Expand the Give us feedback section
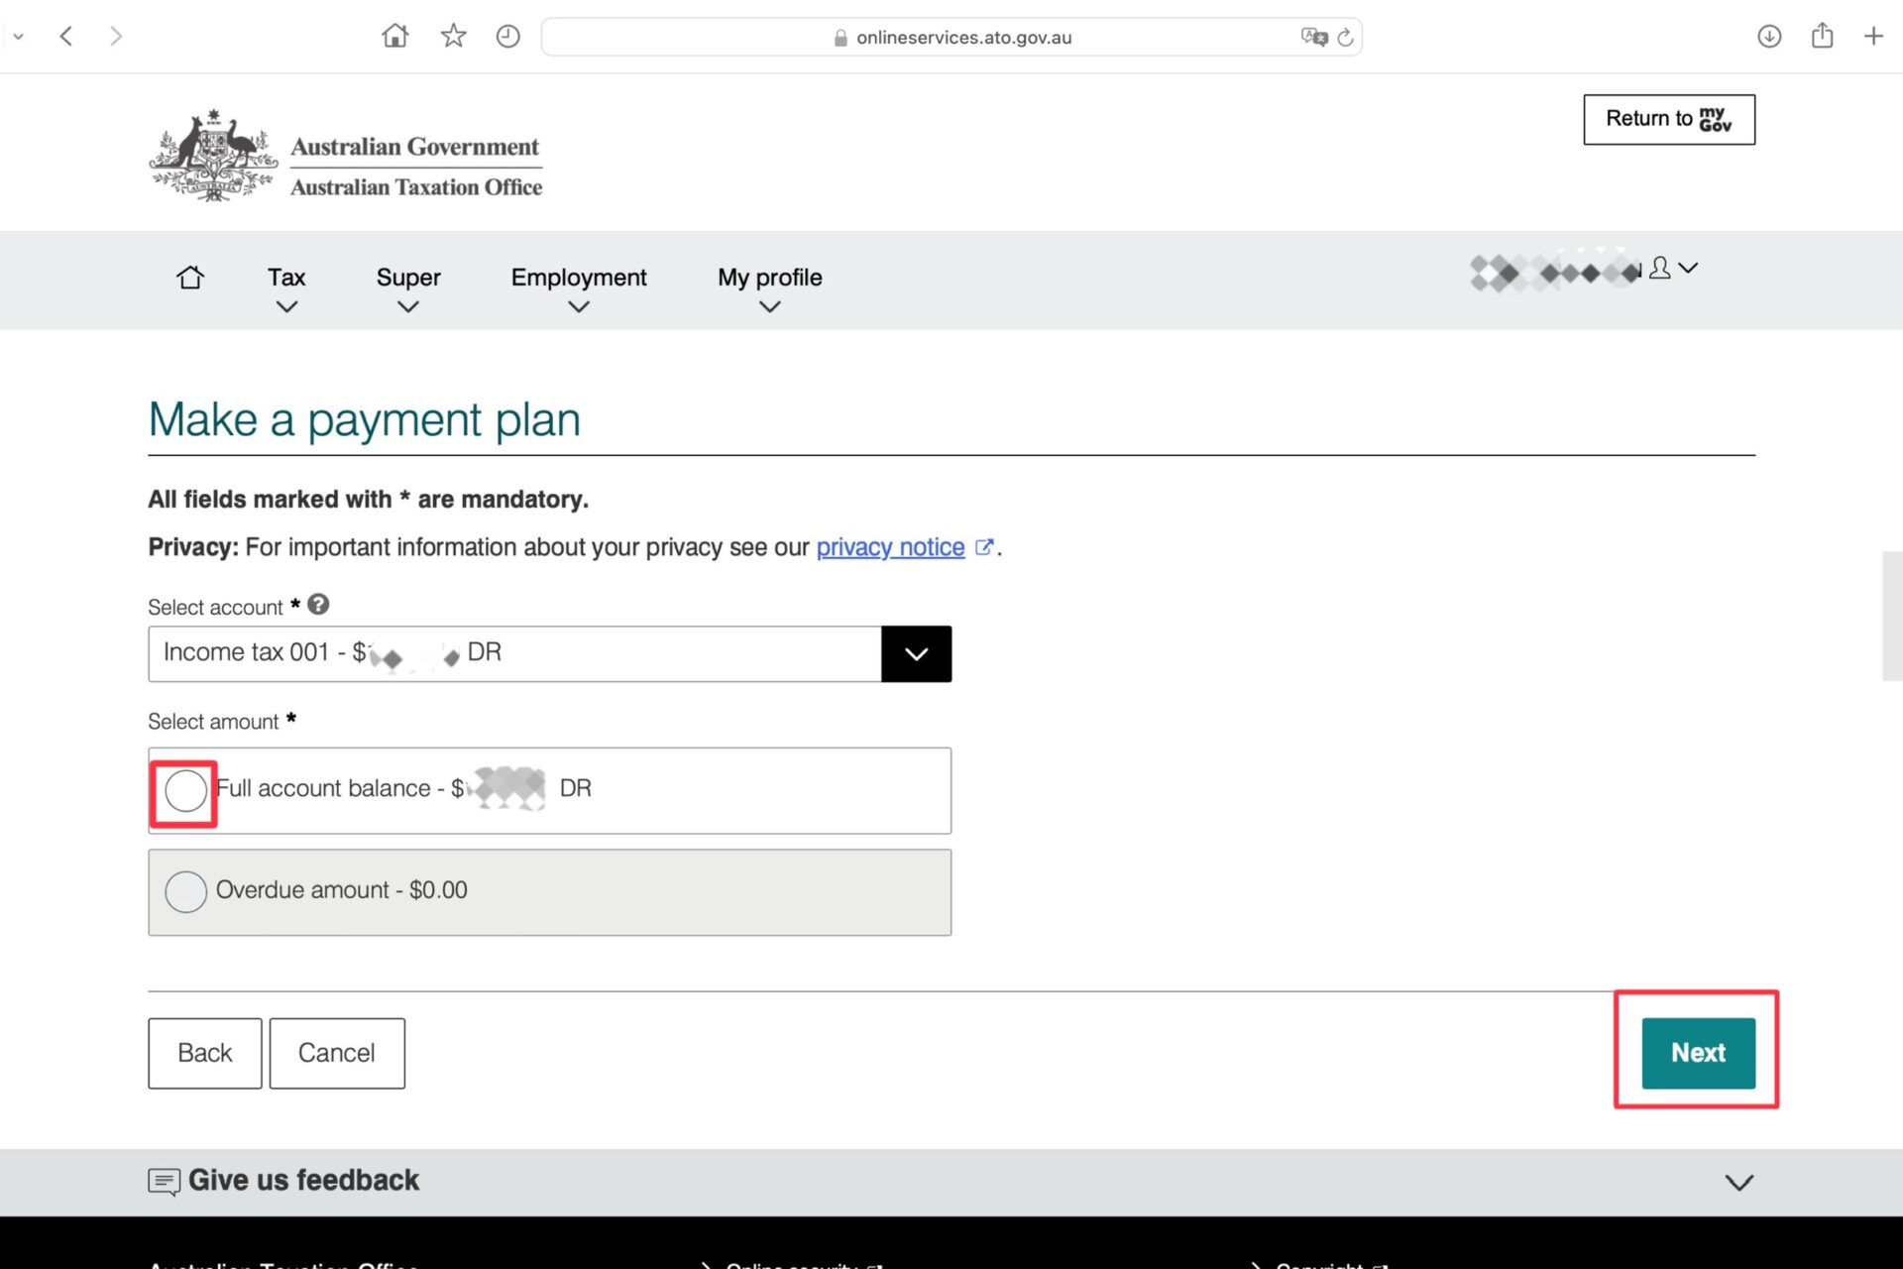The image size is (1903, 1269). 1738,1182
